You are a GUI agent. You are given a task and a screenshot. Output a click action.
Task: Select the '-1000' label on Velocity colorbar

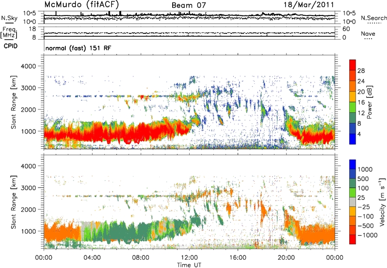pyautogui.click(x=367, y=235)
